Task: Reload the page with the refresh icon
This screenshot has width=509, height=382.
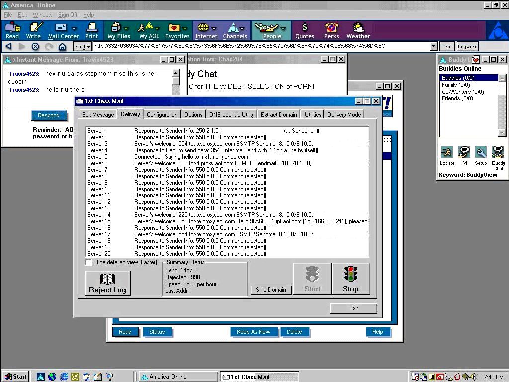Action: coord(49,46)
